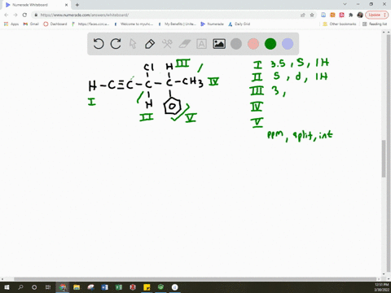Select the eraser tool
The image size is (391, 293).
point(185,44)
